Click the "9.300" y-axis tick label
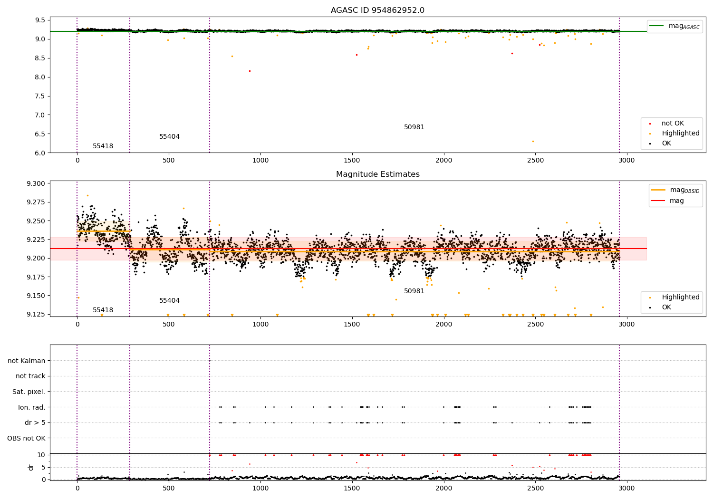The image size is (713, 499). [x=36, y=184]
